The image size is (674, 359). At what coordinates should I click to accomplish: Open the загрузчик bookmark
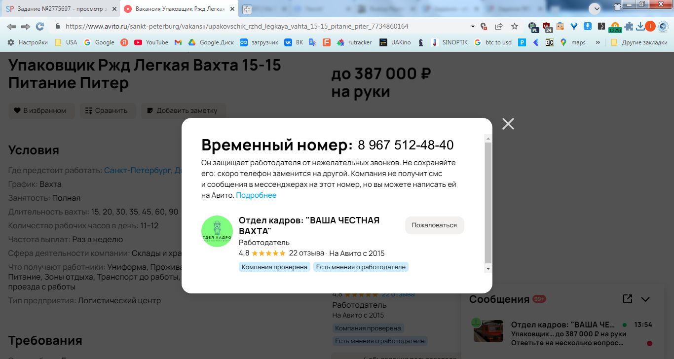[259, 42]
